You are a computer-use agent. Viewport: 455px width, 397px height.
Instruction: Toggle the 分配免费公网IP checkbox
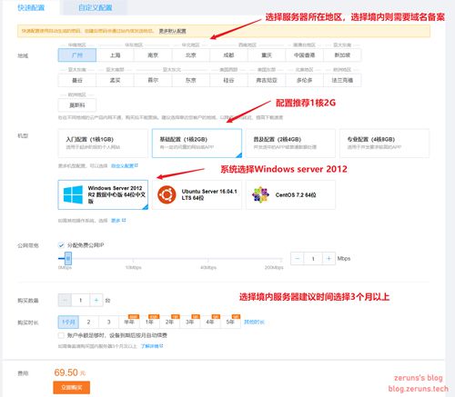tap(61, 245)
